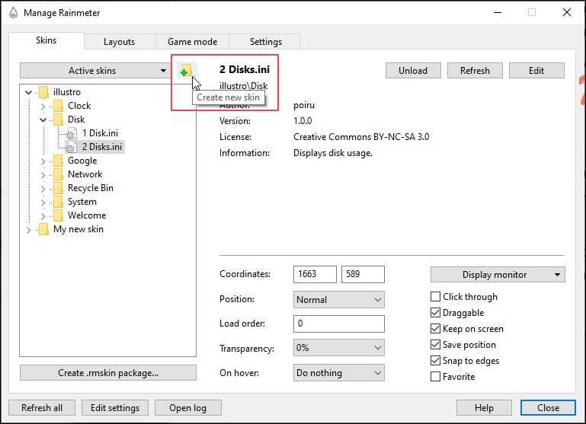Click the Y coordinate field 589

363,274
